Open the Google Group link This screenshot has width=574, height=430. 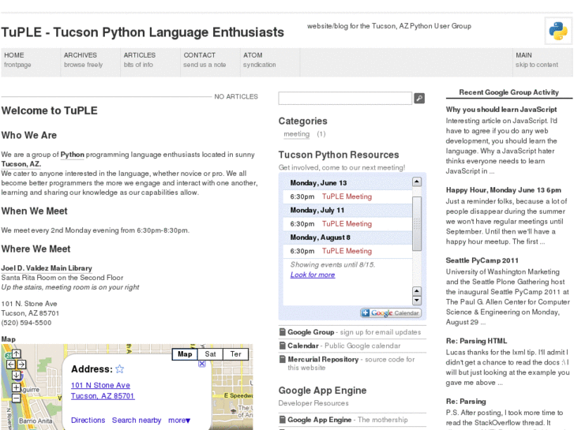[x=311, y=332]
